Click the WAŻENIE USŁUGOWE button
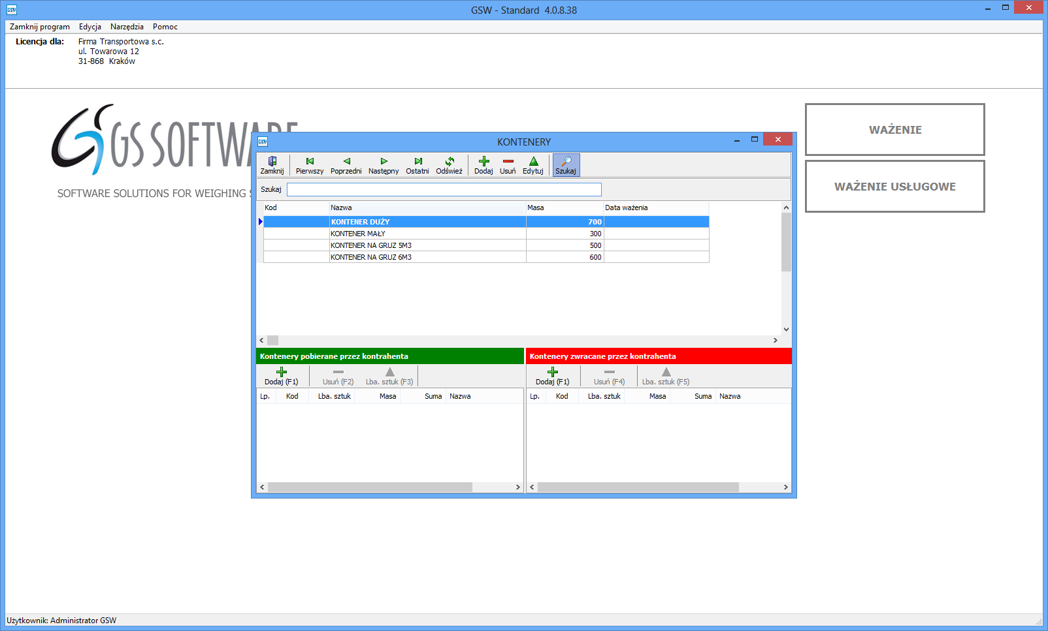Screen dimensions: 1048x631 [894, 187]
